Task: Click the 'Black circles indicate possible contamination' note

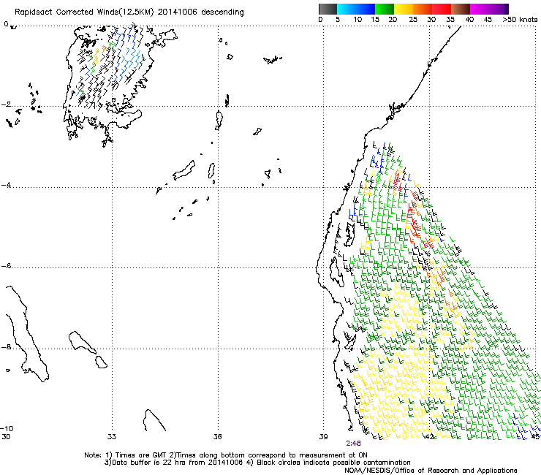Action: pyautogui.click(x=333, y=463)
